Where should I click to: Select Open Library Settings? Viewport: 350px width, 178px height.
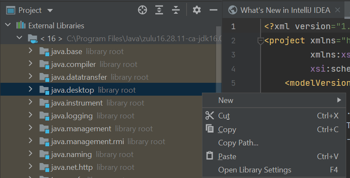274,170
